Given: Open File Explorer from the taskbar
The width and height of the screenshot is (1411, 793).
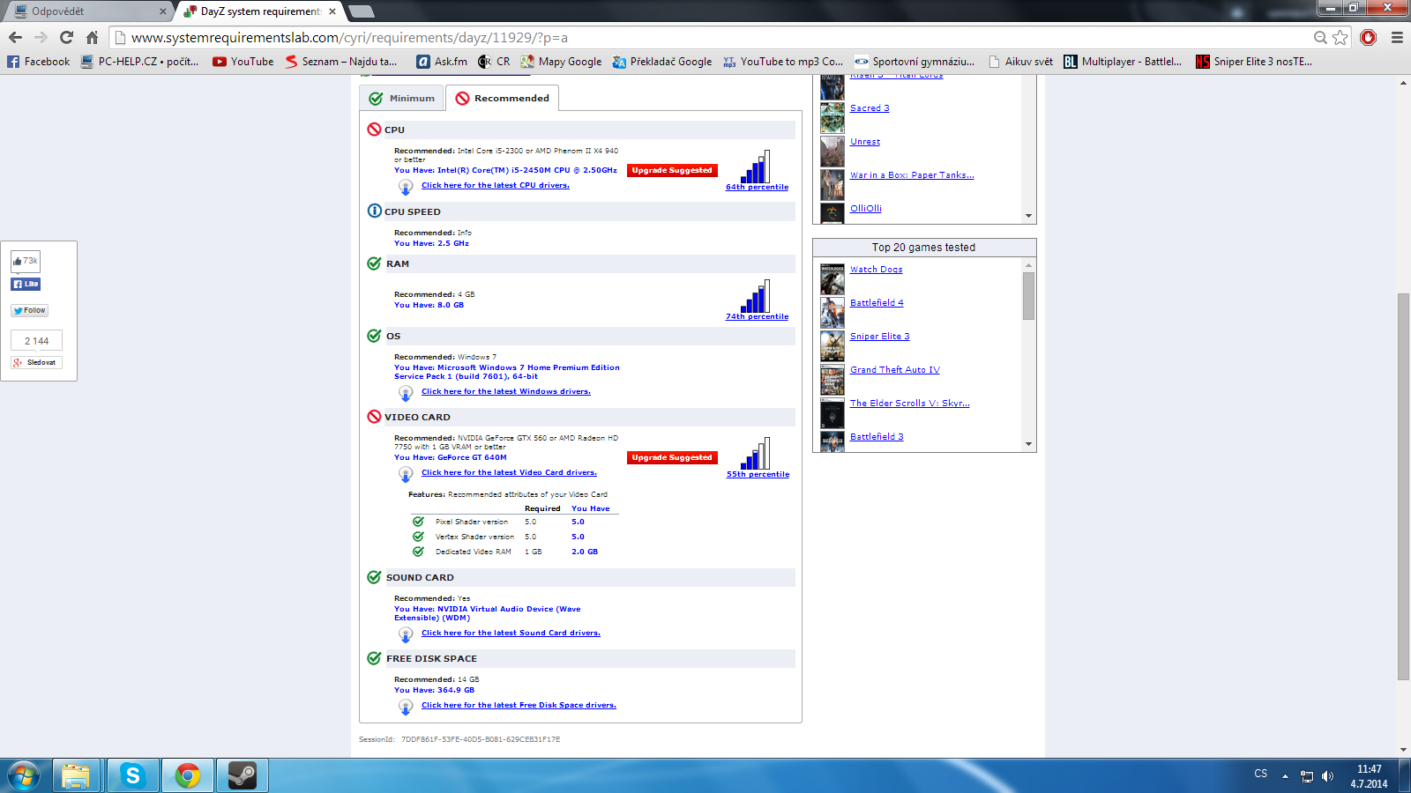Looking at the screenshot, I should pos(76,775).
